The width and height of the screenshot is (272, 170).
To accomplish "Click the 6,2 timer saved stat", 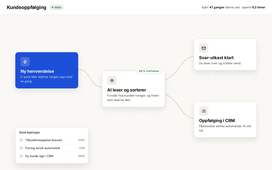I will [259, 7].
